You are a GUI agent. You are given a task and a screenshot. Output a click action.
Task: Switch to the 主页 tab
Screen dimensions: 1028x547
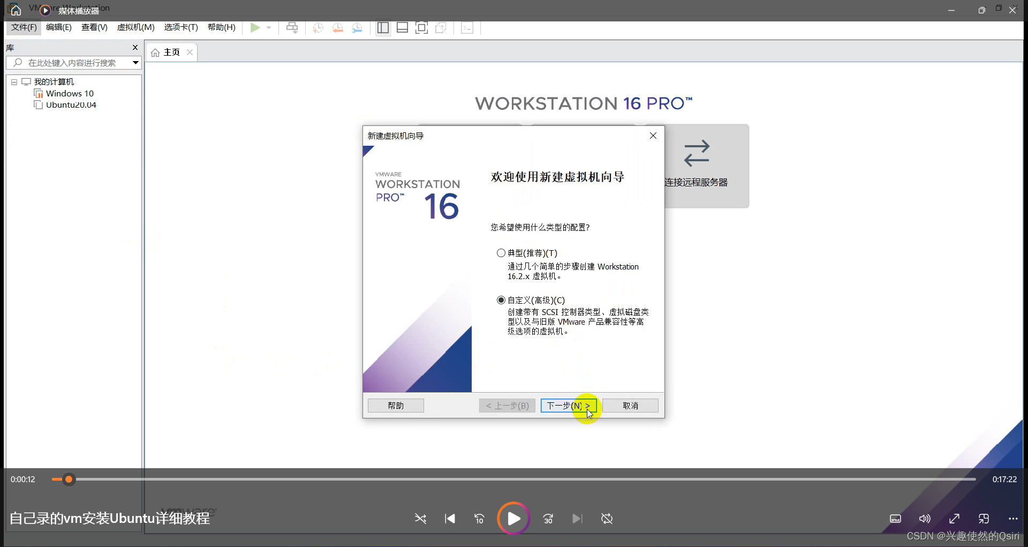[x=171, y=53]
